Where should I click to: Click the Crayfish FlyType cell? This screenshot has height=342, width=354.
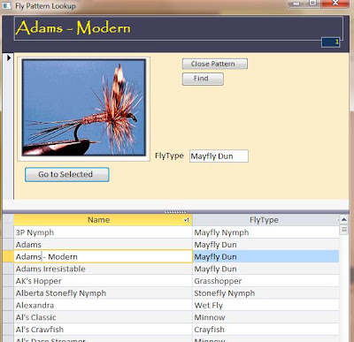(265, 330)
